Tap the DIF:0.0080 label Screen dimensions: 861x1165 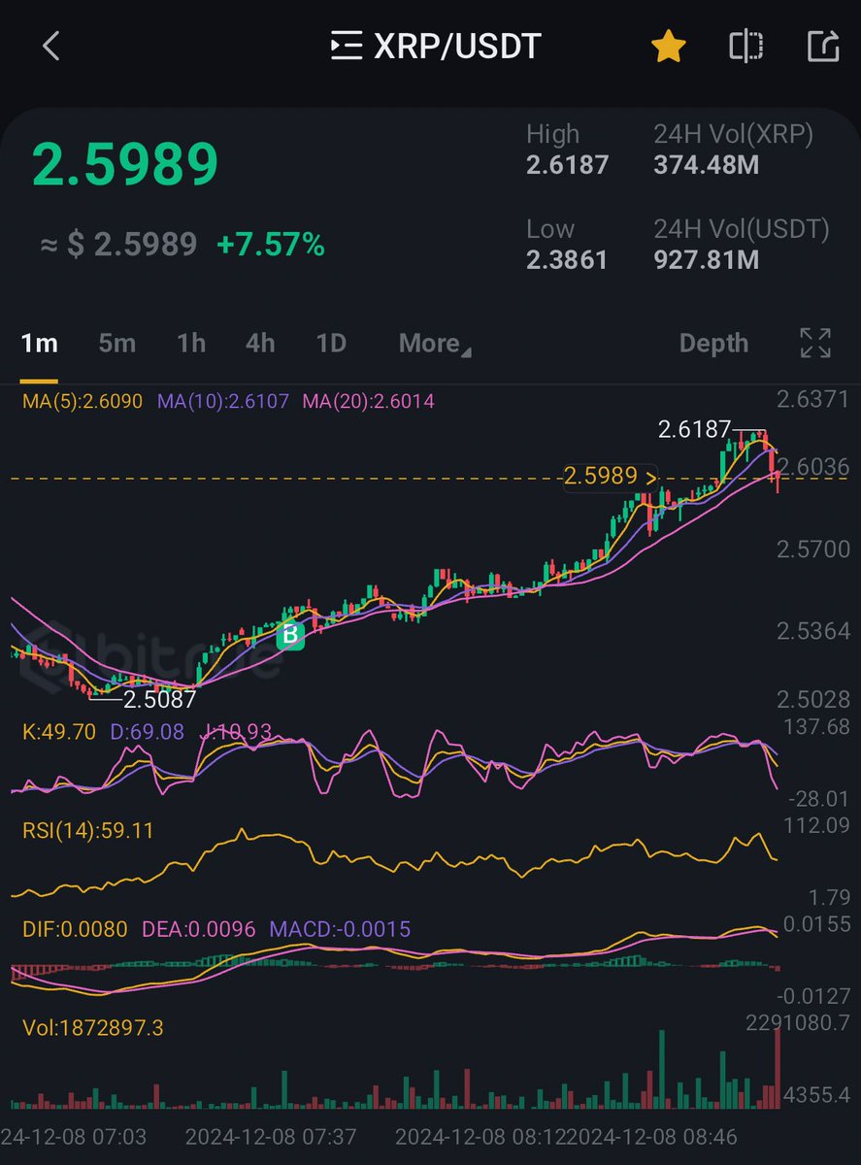[75, 929]
